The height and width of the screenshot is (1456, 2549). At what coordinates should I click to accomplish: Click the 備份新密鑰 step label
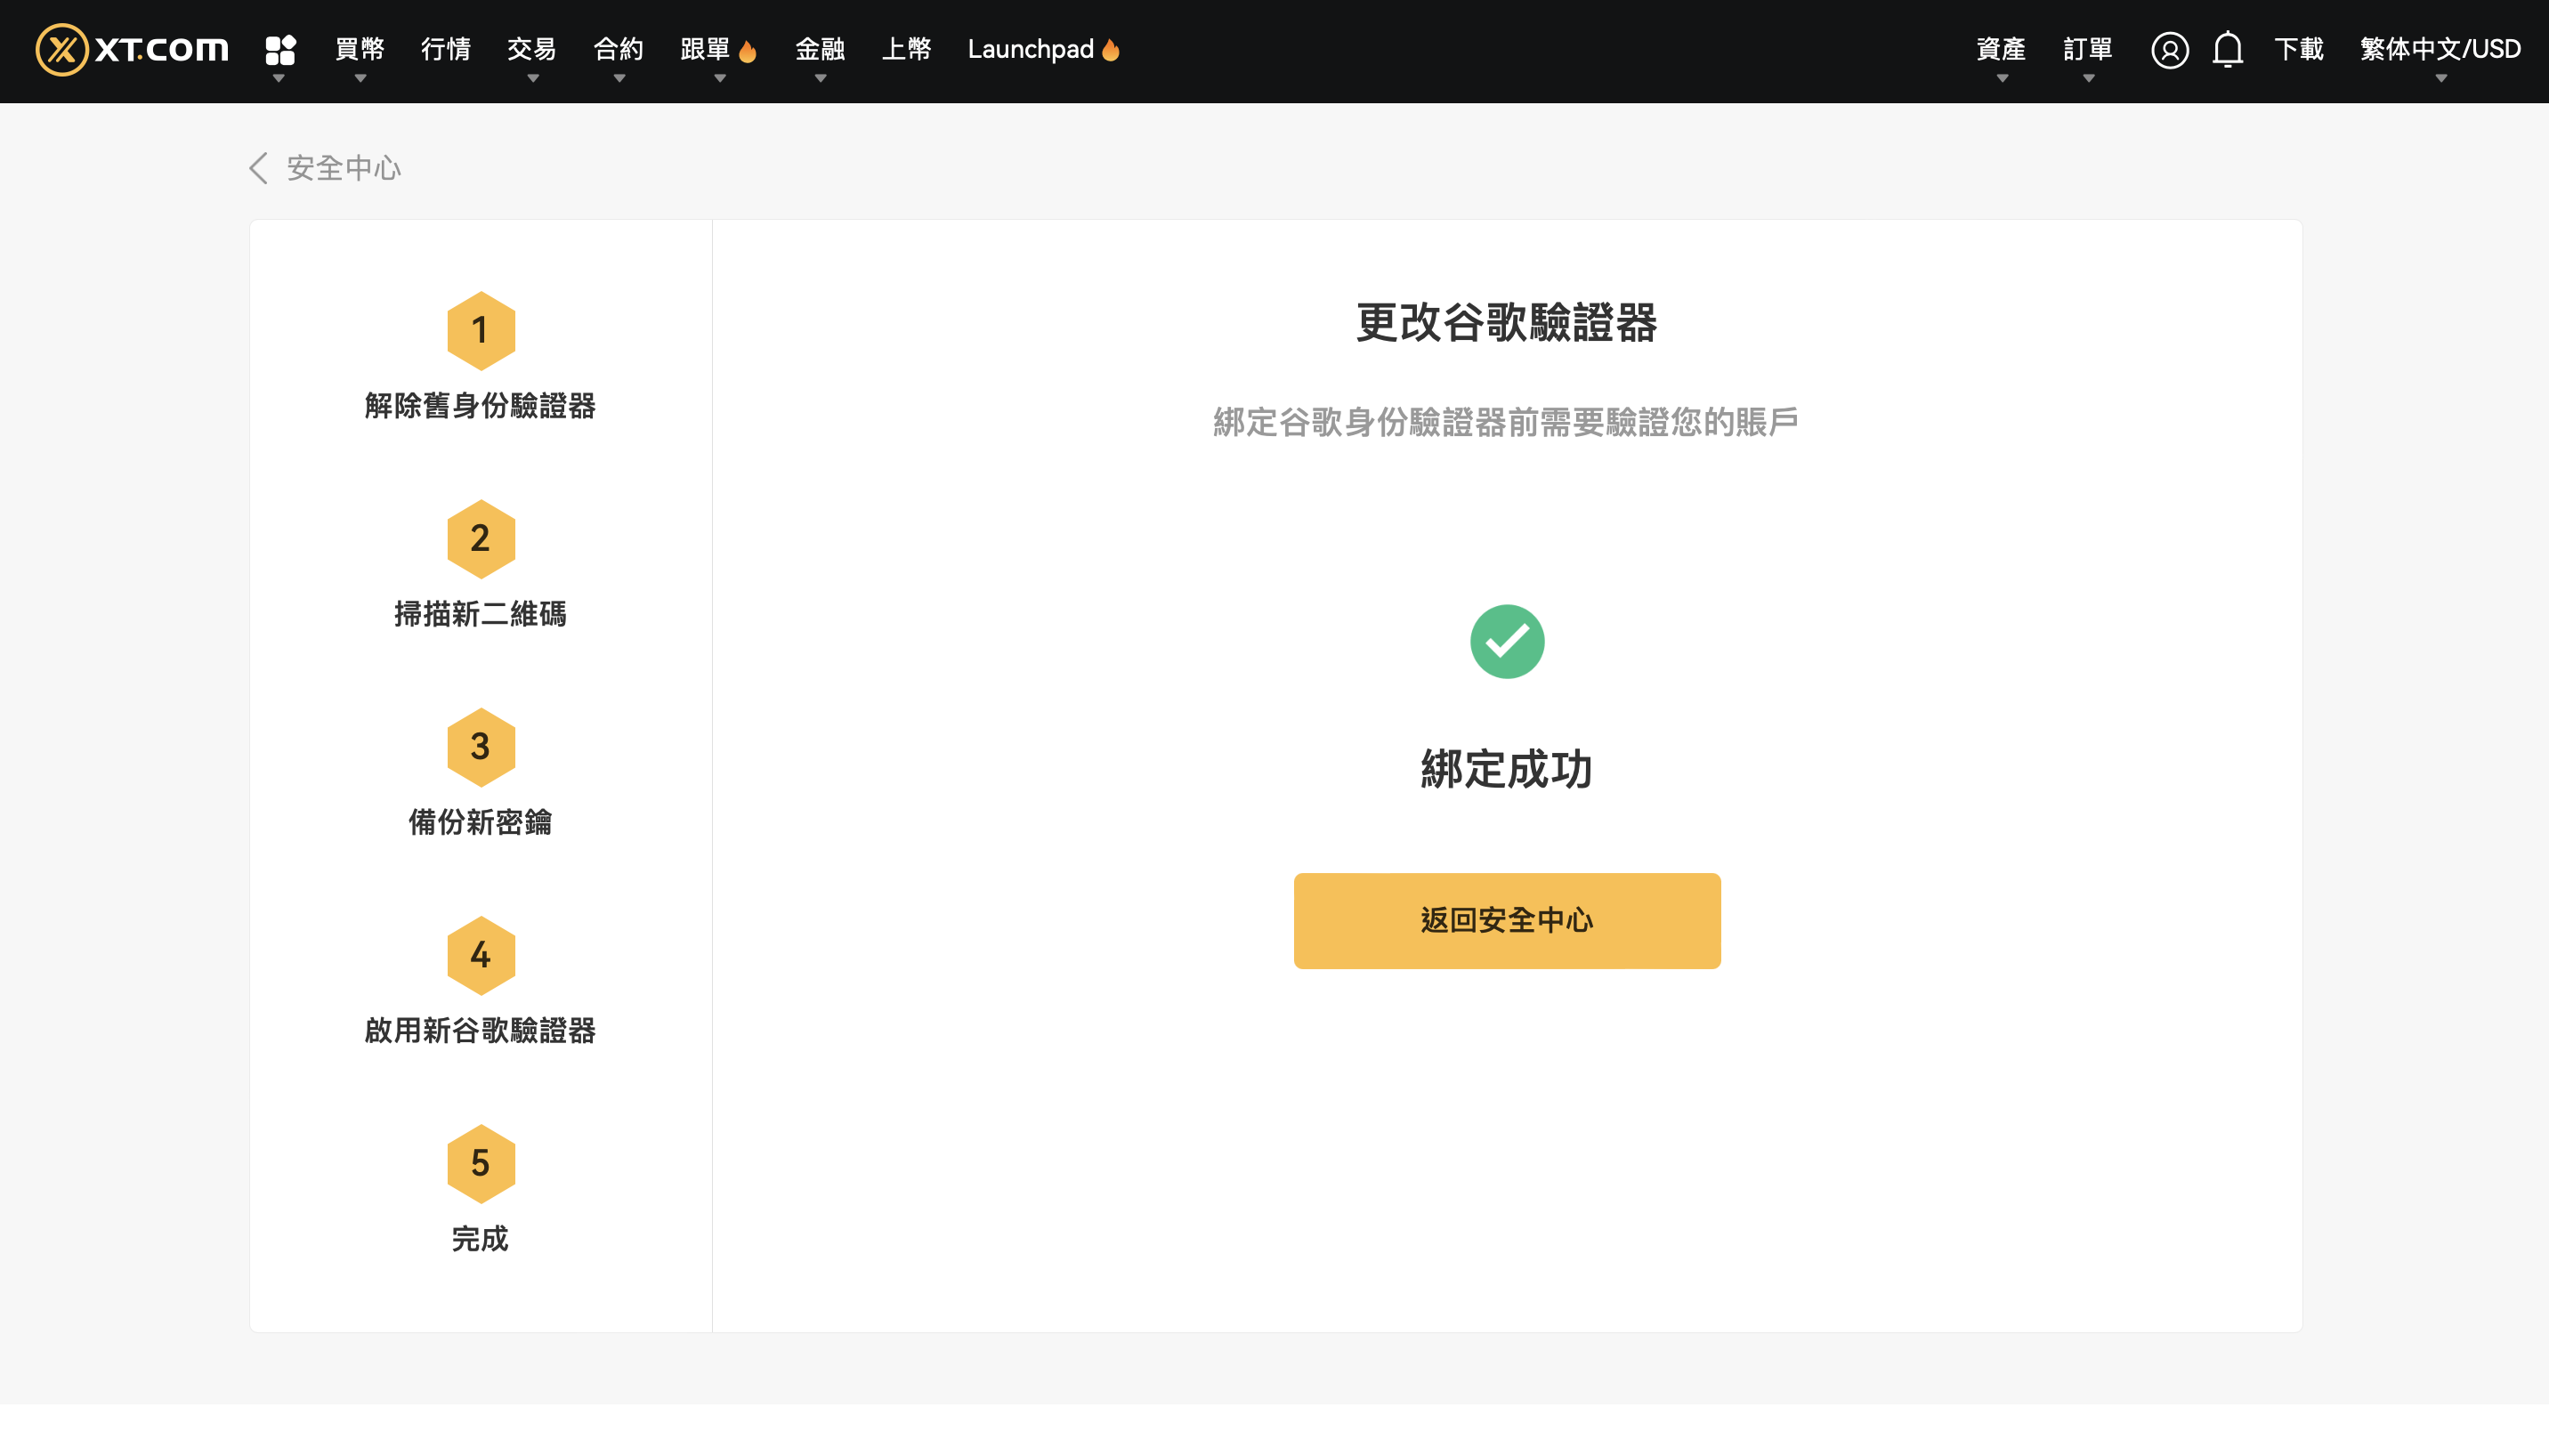pos(481,822)
